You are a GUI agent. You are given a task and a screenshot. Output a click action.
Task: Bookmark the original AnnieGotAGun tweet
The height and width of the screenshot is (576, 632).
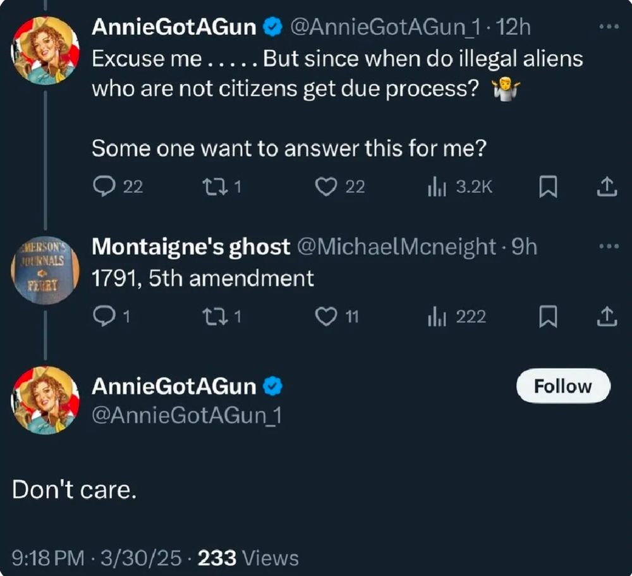click(x=547, y=187)
